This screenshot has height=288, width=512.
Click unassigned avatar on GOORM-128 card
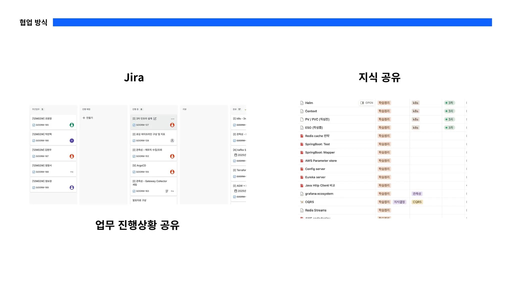(172, 140)
